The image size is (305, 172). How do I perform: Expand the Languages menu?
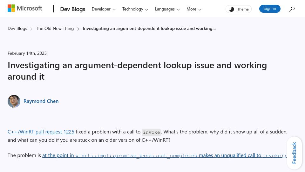[x=167, y=9]
